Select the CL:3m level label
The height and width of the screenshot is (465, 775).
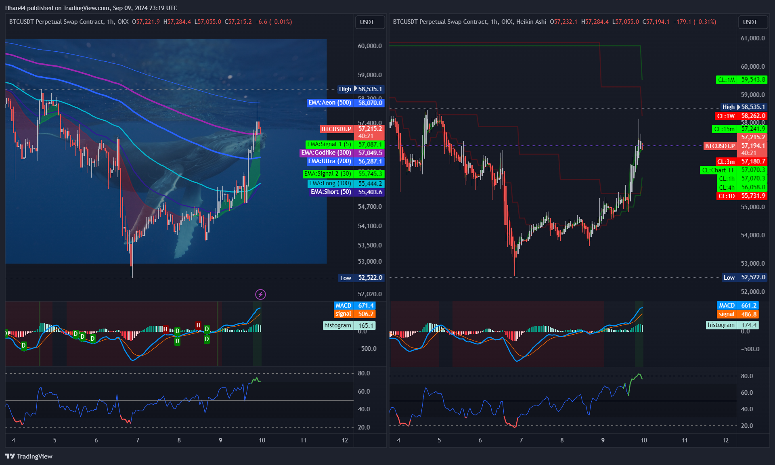[726, 161]
